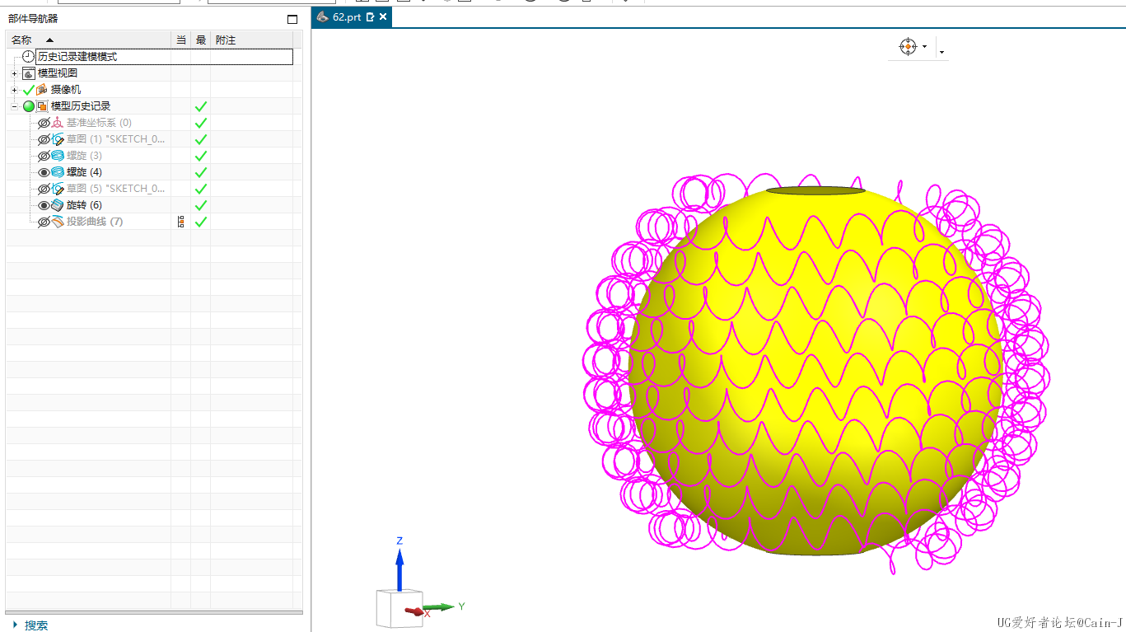Collapse the 模型历史记录 node
1126x632 pixels.
click(x=14, y=106)
